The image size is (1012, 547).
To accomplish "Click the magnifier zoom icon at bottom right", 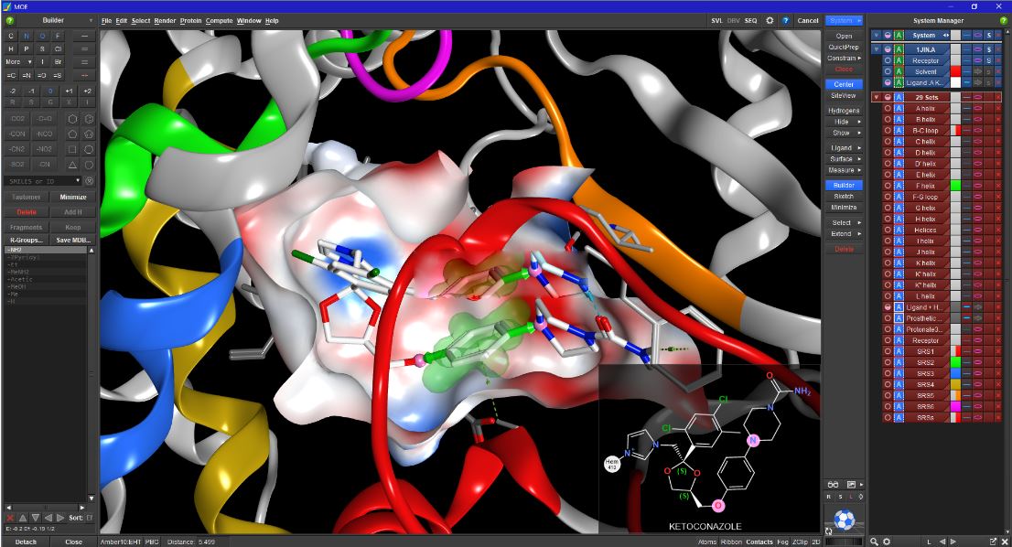I will point(874,542).
